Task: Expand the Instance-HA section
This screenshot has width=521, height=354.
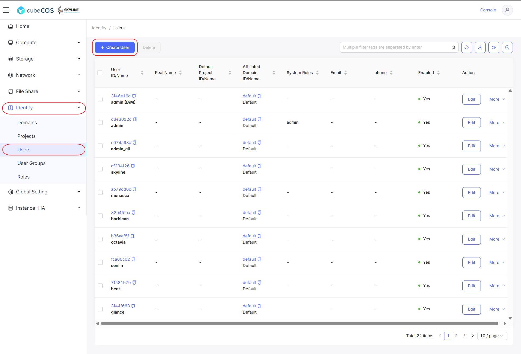Action: [x=43, y=208]
